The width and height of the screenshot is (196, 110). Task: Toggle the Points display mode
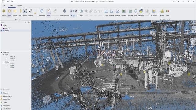tap(48, 13)
